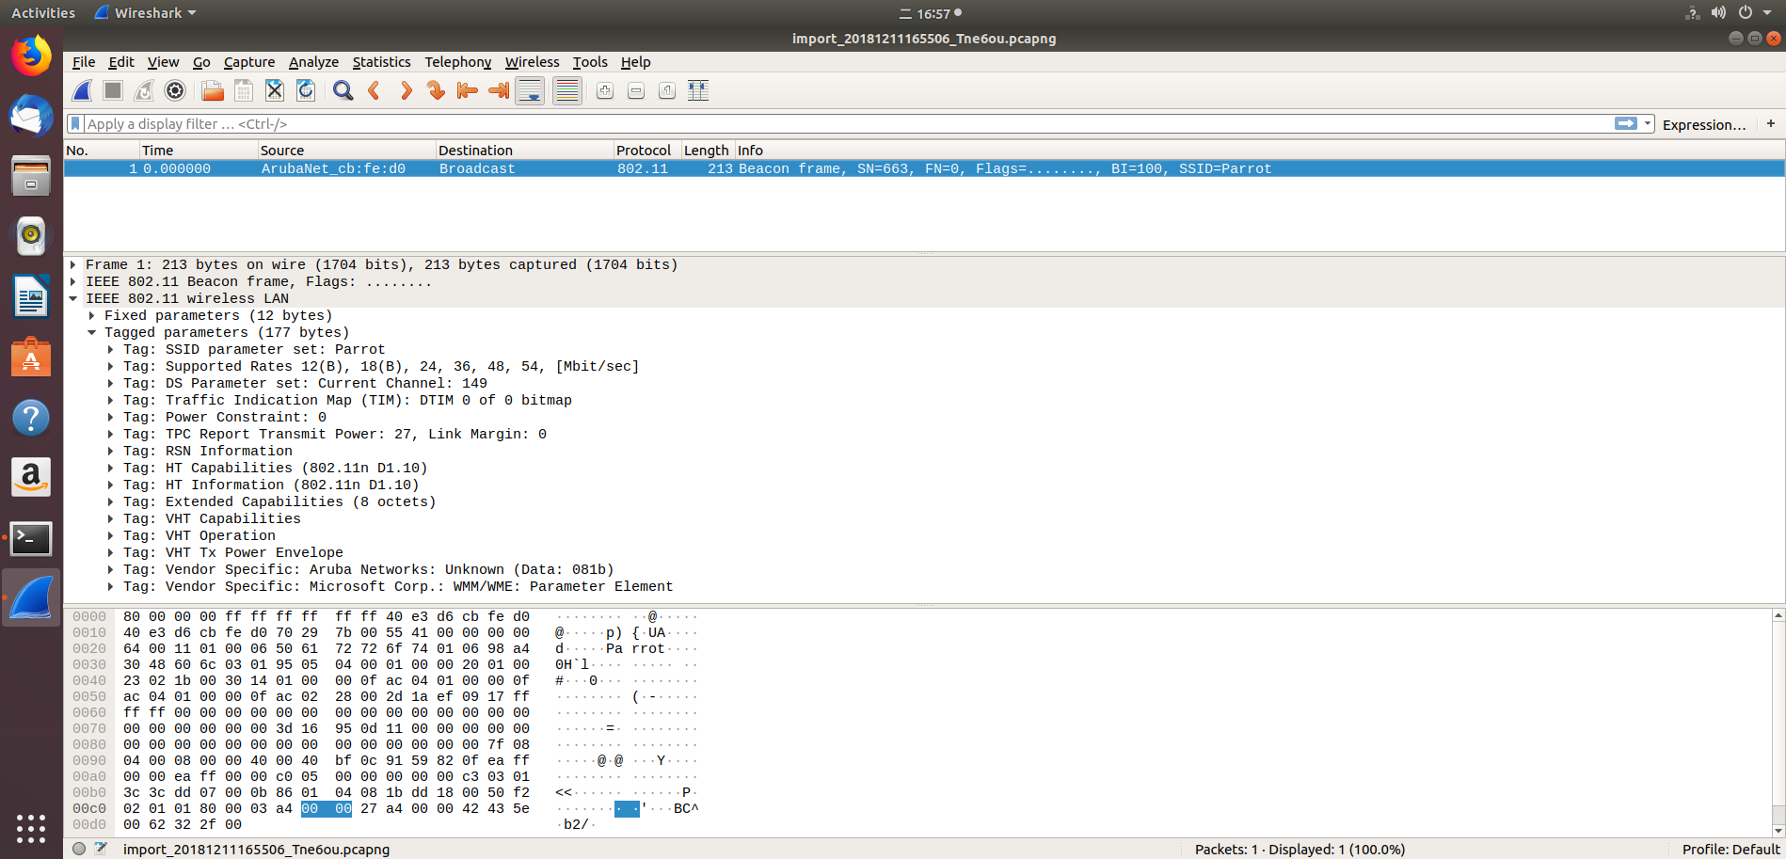Close this capture file icon
The image size is (1786, 859).
click(x=275, y=90)
